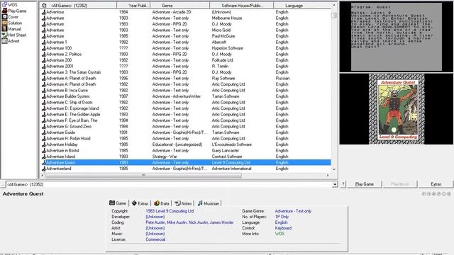
Task: Switch to the Game tab
Action: (x=118, y=203)
